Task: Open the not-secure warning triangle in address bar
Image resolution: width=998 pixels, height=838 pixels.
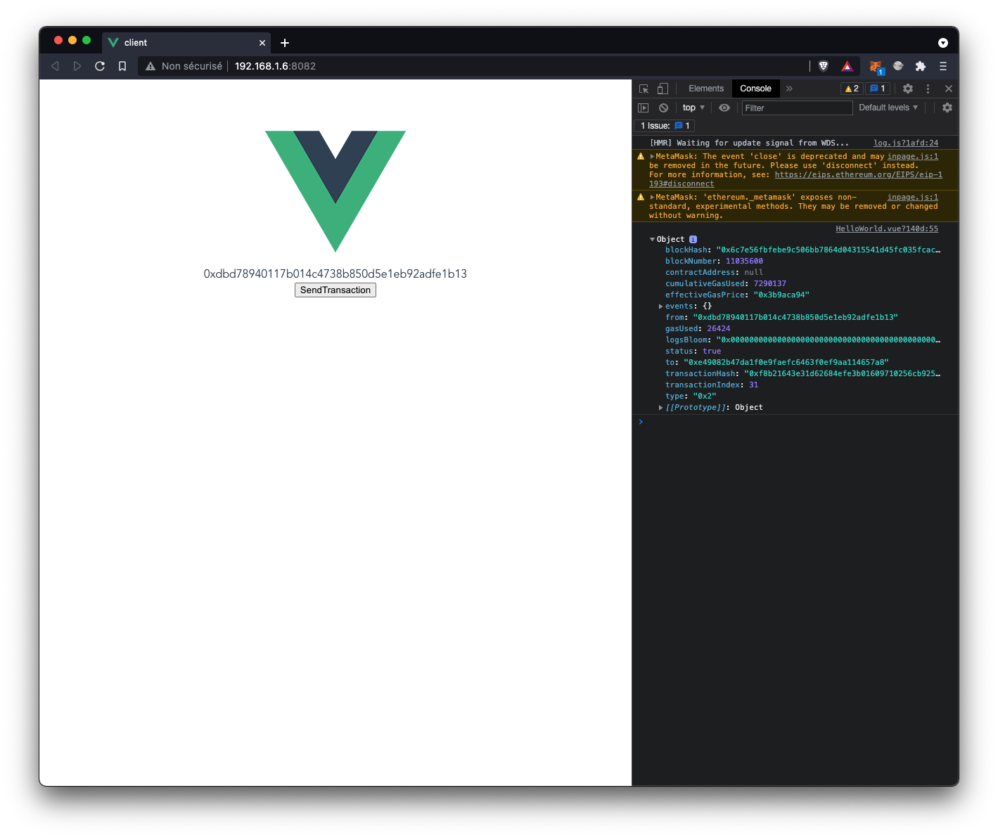Action: coord(150,66)
